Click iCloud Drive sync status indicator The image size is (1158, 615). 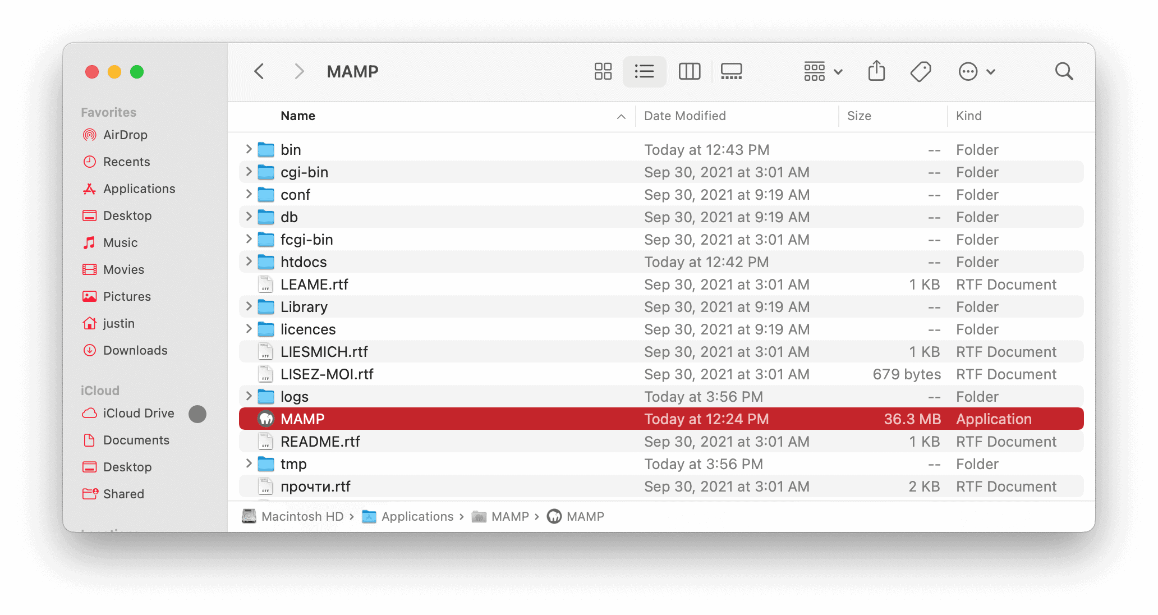[197, 414]
